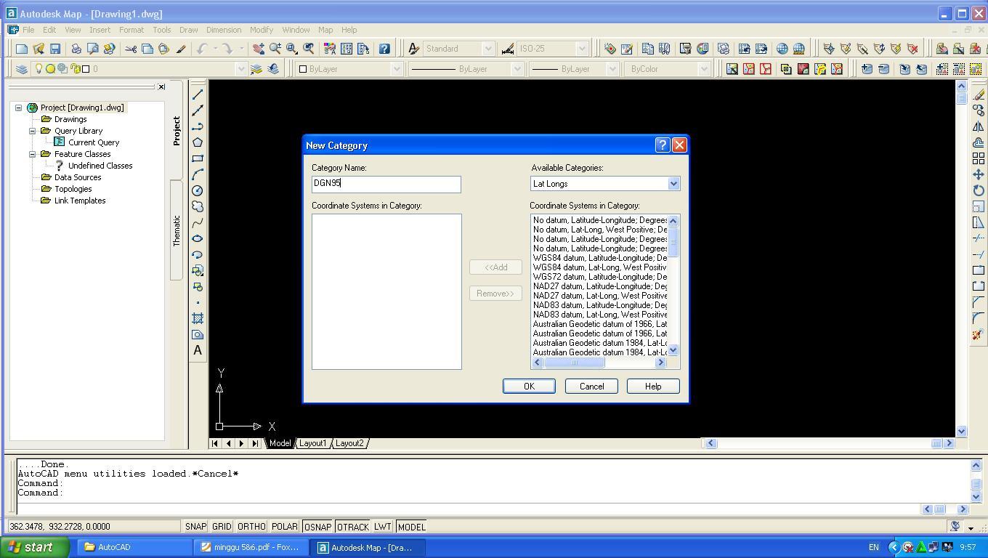Collapse the Query Library tree node

click(x=33, y=131)
